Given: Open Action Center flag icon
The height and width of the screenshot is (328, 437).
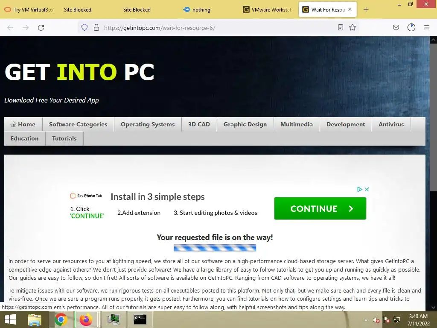Looking at the screenshot, I should (x=387, y=320).
